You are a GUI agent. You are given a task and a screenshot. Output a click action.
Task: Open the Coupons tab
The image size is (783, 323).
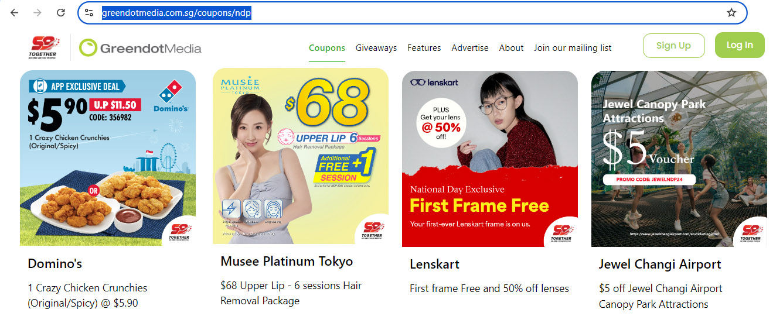(327, 48)
